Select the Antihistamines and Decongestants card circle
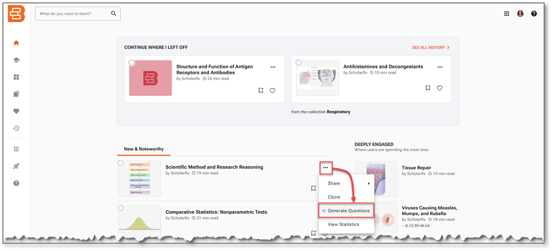Viewport: 552px width, 251px height. point(299,63)
